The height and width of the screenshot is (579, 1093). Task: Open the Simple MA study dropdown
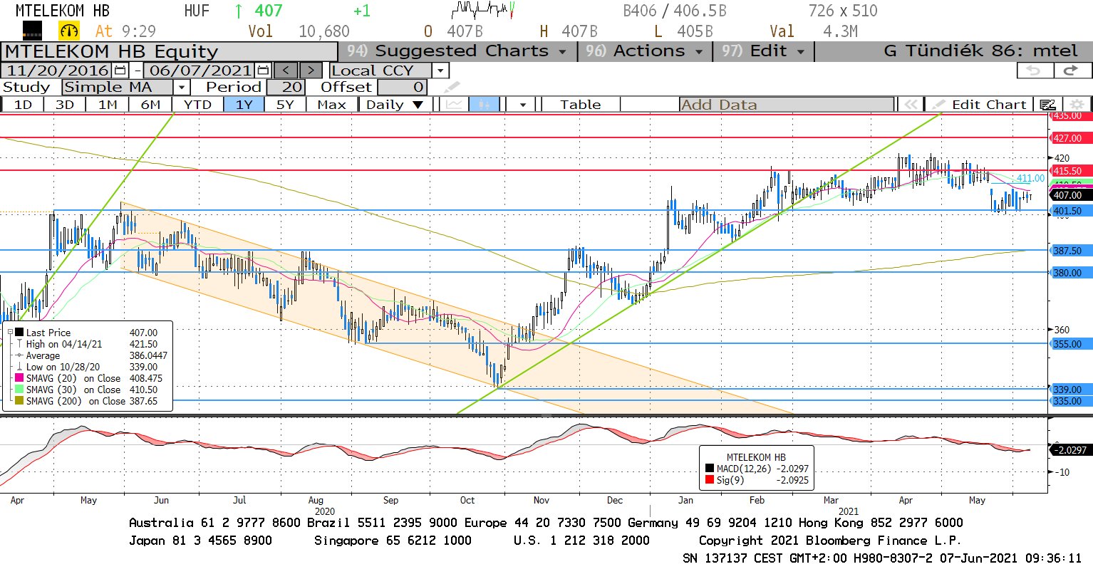182,87
